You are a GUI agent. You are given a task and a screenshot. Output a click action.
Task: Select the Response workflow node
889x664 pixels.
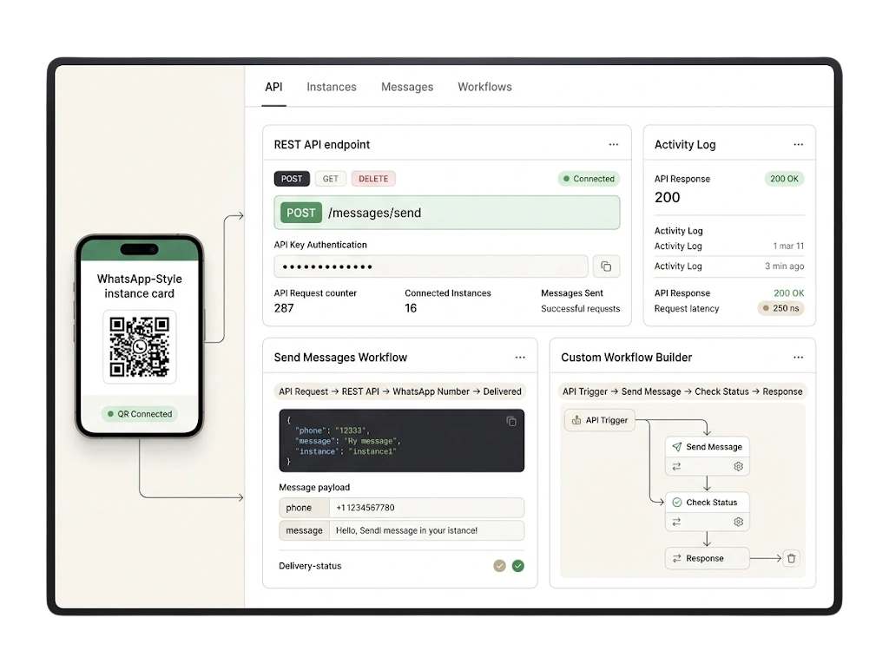(708, 558)
